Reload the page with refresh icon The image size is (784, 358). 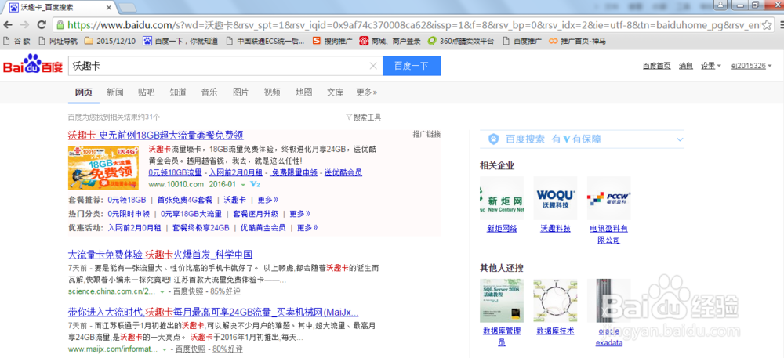pyautogui.click(x=42, y=25)
